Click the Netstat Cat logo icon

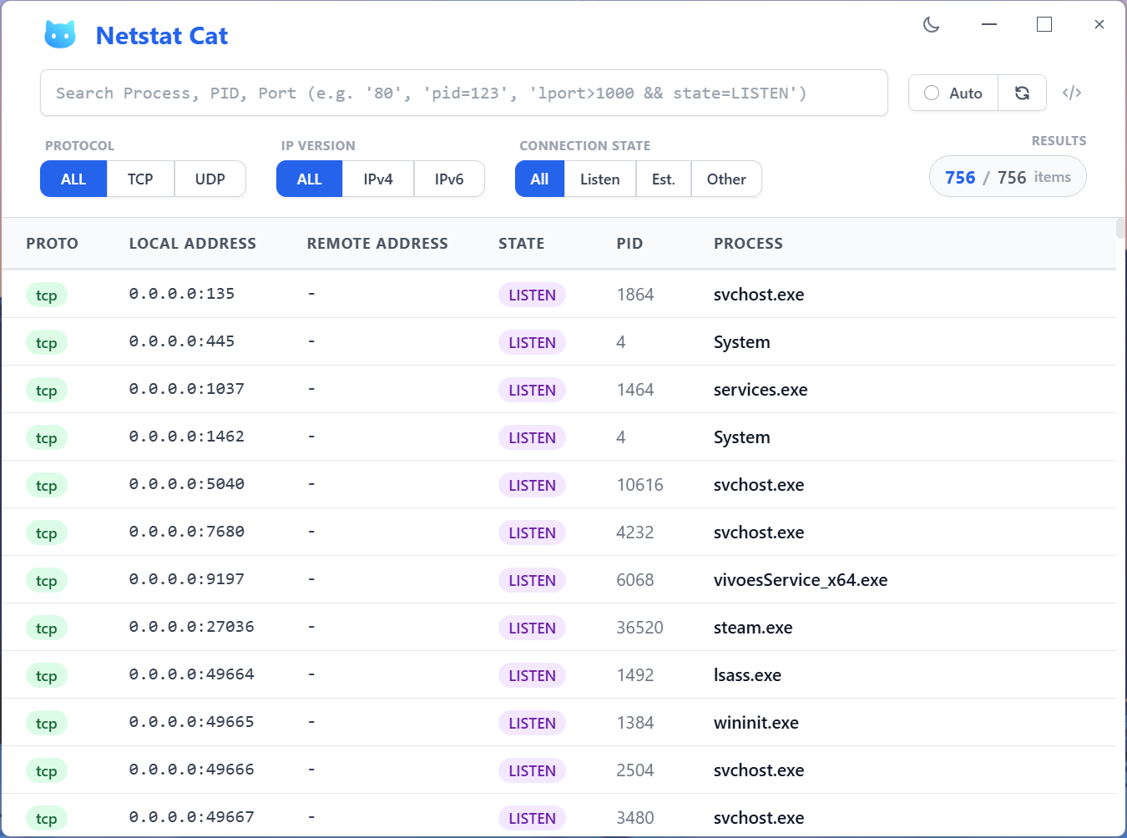click(x=60, y=35)
